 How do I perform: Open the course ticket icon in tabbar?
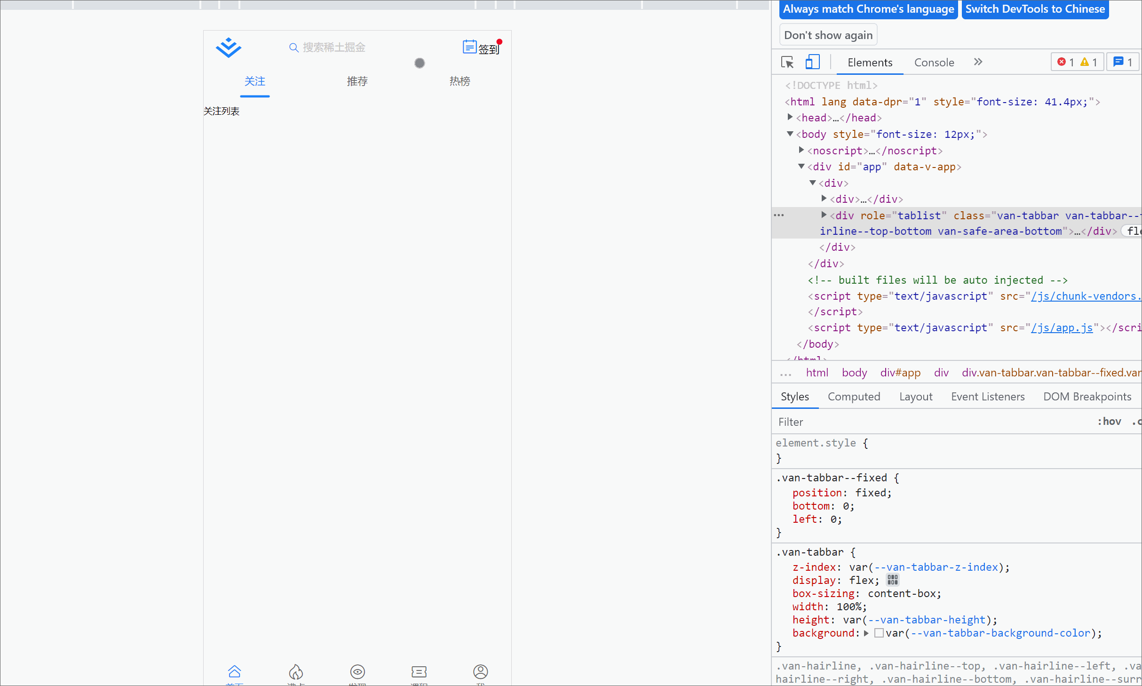[x=419, y=671]
